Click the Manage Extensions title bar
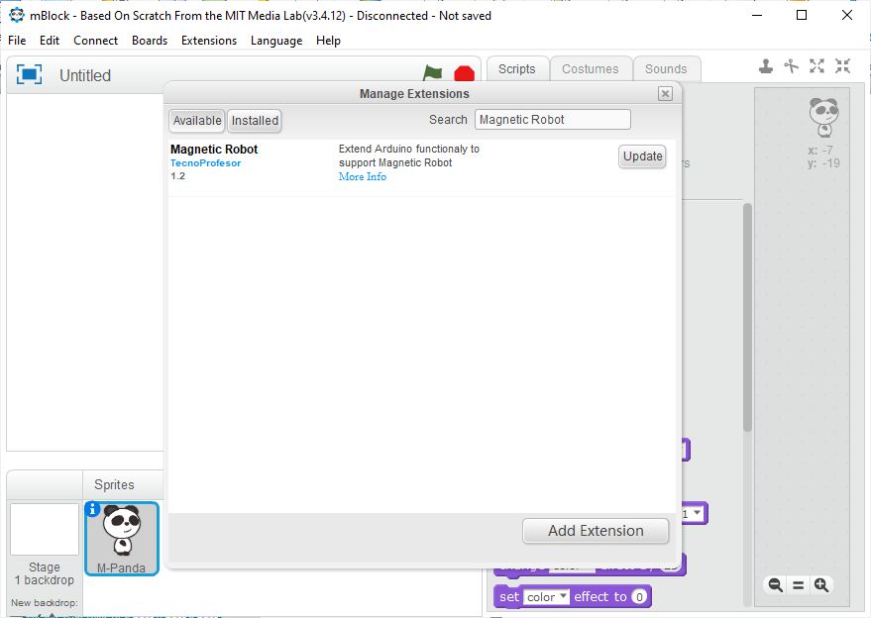This screenshot has width=871, height=618. click(x=414, y=94)
